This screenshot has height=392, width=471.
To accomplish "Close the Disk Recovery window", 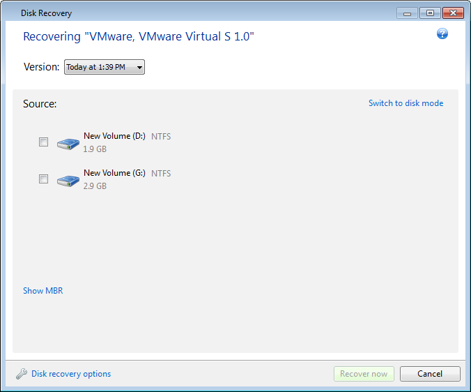I will point(453,13).
